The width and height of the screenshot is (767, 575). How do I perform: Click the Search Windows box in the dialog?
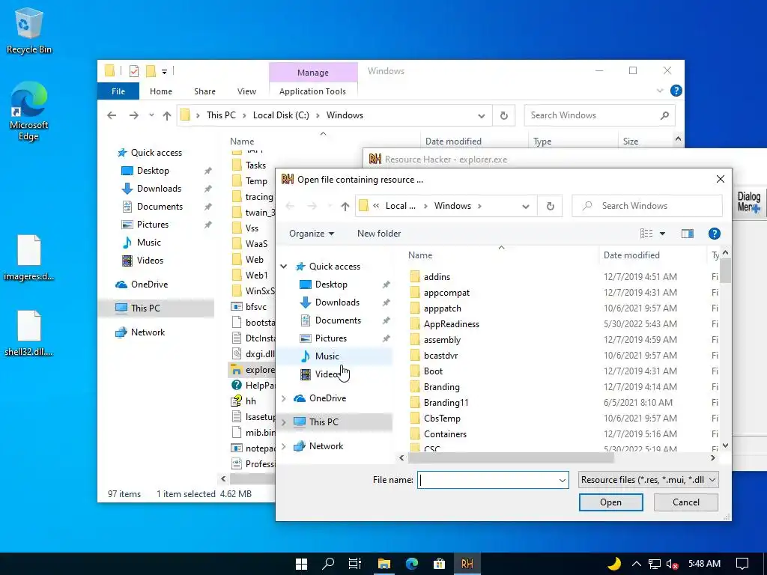646,206
